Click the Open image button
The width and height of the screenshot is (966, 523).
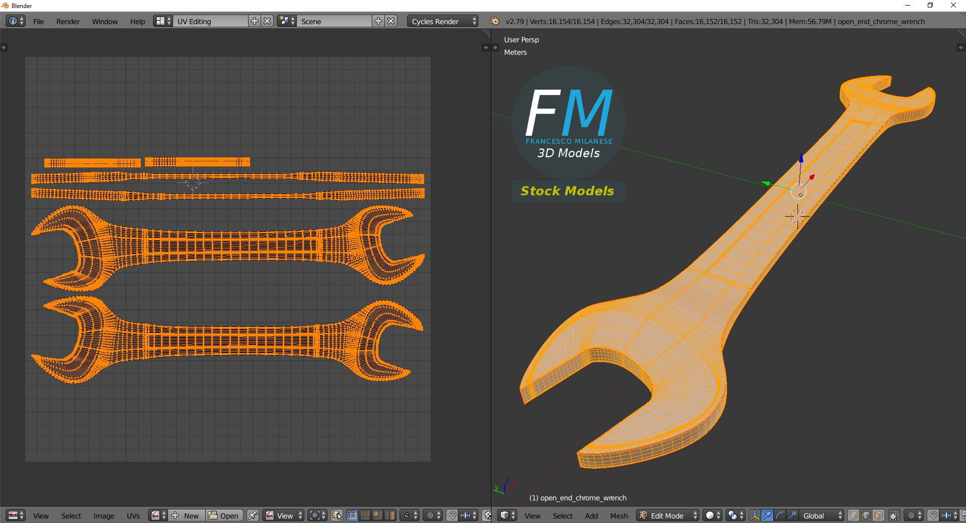point(224,515)
